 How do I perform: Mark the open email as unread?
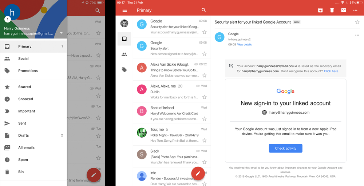click(x=344, y=10)
